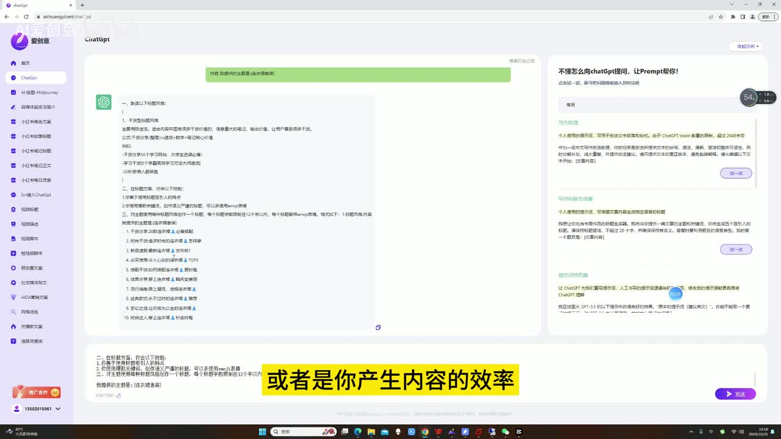Image resolution: width=781 pixels, height=439 pixels.
Task: Open AI 绘图-Midjourney tool in sidebar
Action: (x=38, y=93)
